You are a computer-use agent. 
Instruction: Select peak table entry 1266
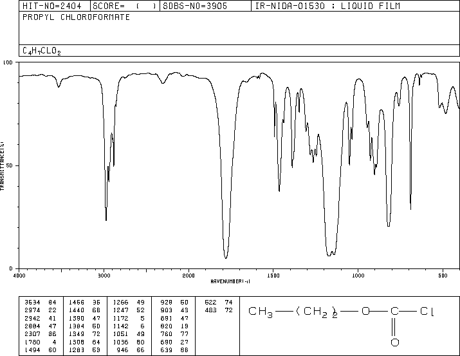point(129,302)
